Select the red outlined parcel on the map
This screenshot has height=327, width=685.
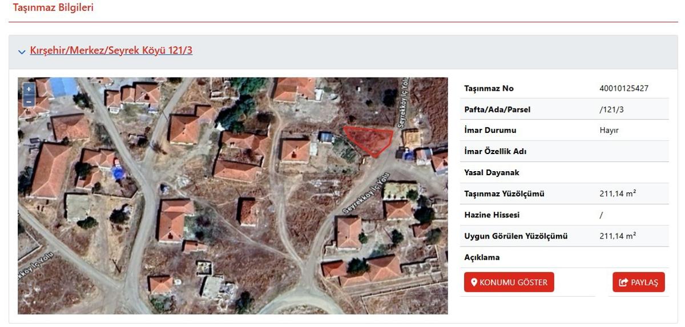(x=370, y=140)
